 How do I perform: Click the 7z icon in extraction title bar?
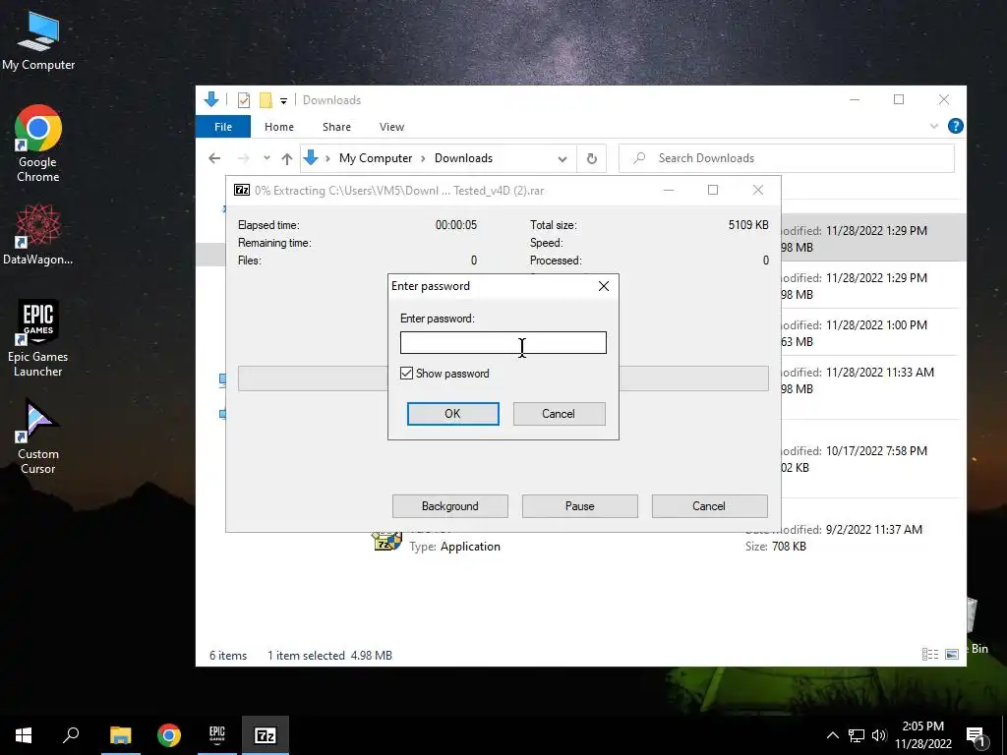point(242,190)
